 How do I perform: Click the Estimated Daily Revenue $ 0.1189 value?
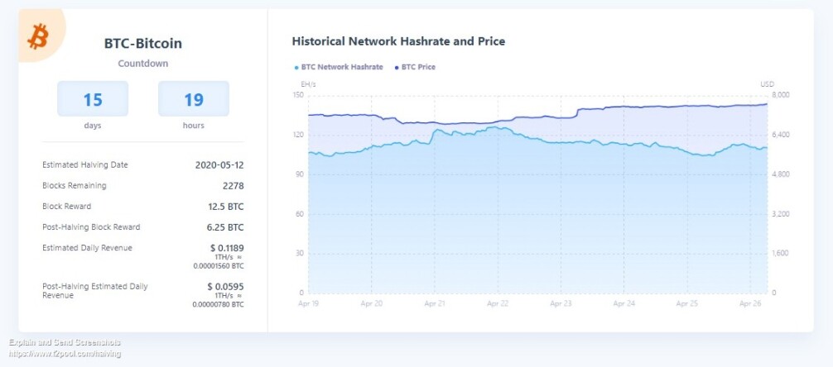tap(227, 248)
